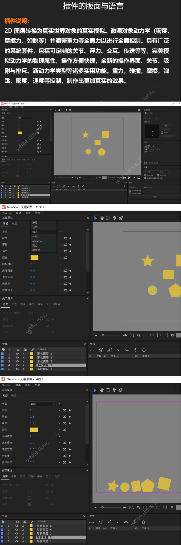Image resolution: width=181 pixels, height=545 pixels.
Task: Click the zoom magnifier icon in middle window viewer
Action: tap(132, 335)
